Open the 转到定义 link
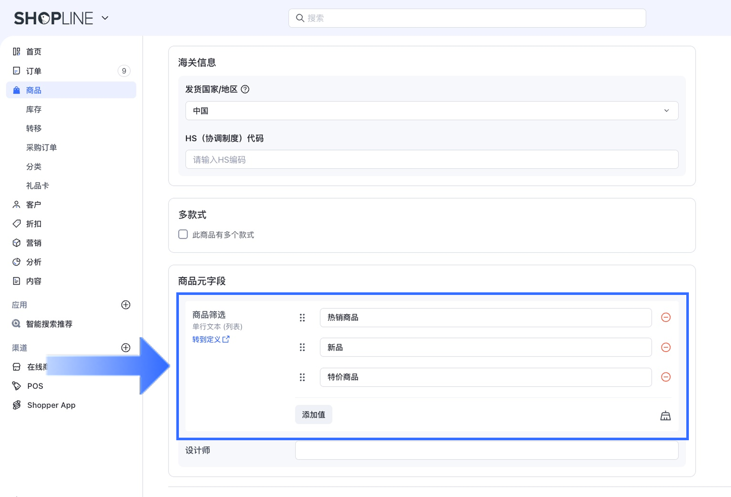This screenshot has height=497, width=731. [211, 339]
